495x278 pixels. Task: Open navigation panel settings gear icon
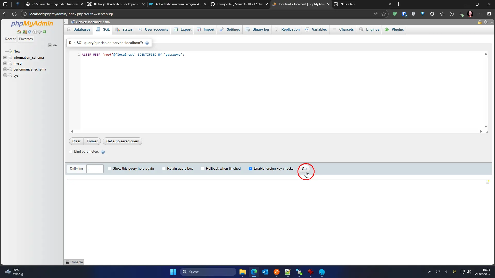(x=39, y=32)
